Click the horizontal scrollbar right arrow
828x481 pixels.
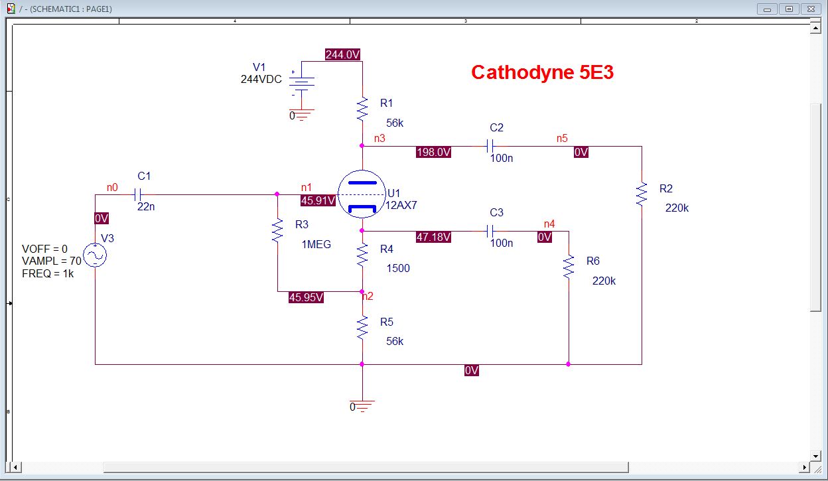point(805,467)
